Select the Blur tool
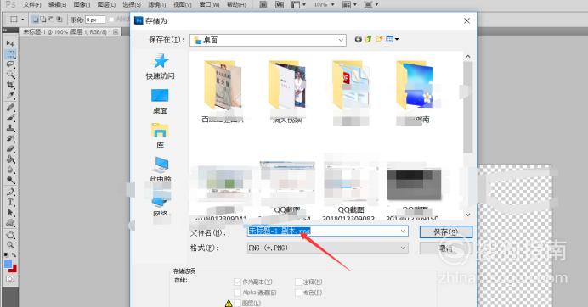Image resolution: width=588 pixels, height=307 pixels. click(x=10, y=170)
